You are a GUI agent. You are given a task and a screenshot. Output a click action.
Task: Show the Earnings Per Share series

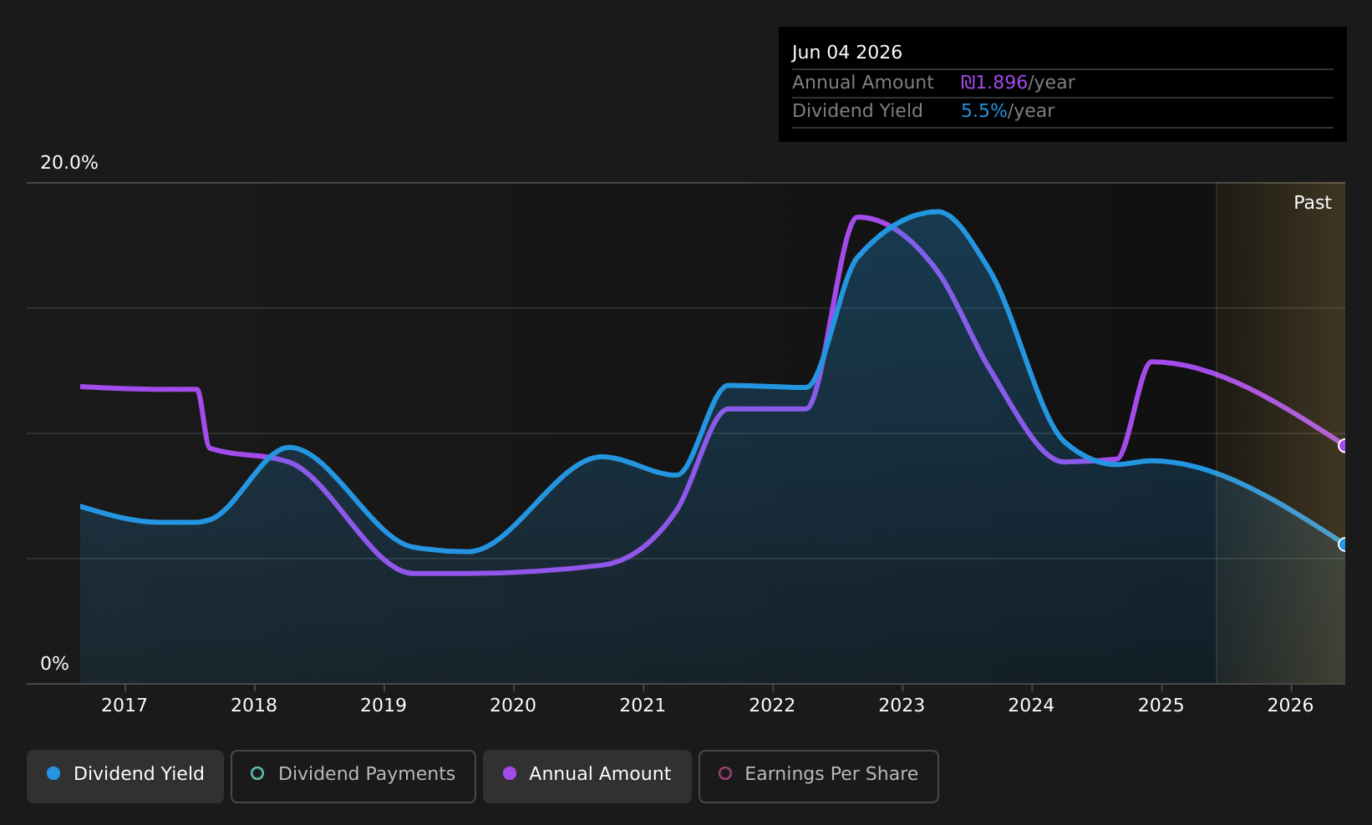click(818, 776)
